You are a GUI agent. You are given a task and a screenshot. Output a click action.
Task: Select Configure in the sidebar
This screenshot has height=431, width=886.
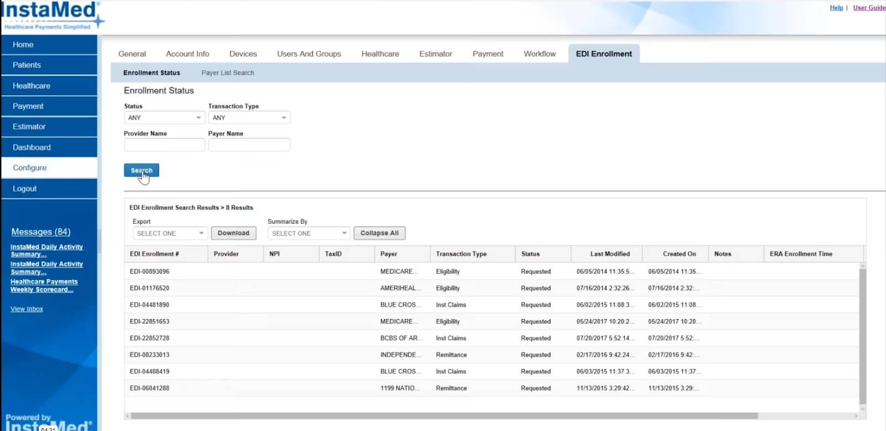(49, 168)
